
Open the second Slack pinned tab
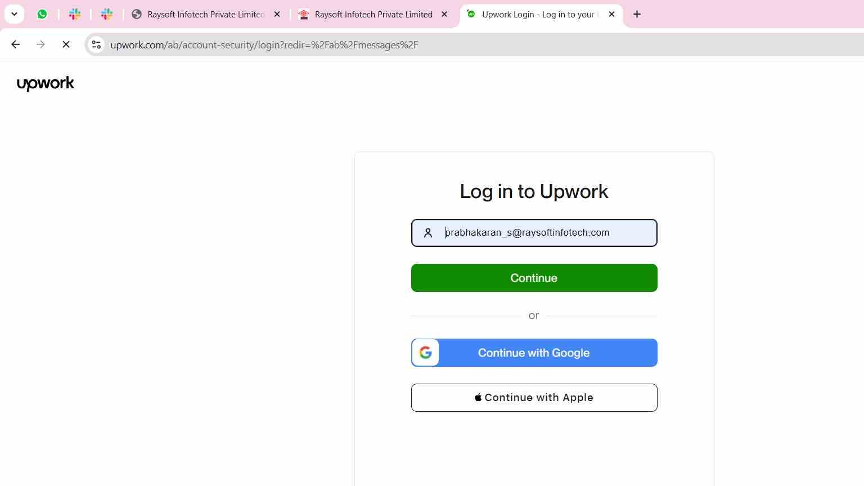107,15
